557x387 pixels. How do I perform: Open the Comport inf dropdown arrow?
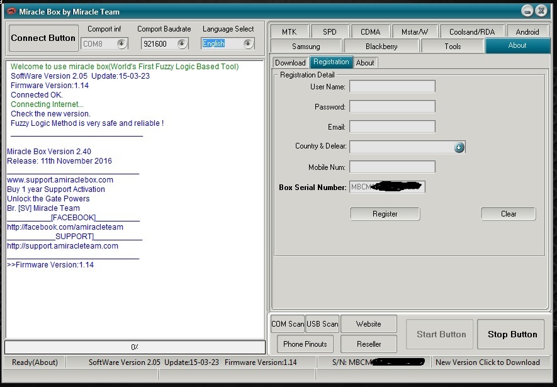[x=121, y=43]
